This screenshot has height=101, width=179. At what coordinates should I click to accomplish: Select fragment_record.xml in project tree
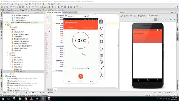pyautogui.click(x=19, y=48)
